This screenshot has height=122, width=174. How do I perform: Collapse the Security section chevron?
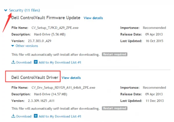point(6,10)
